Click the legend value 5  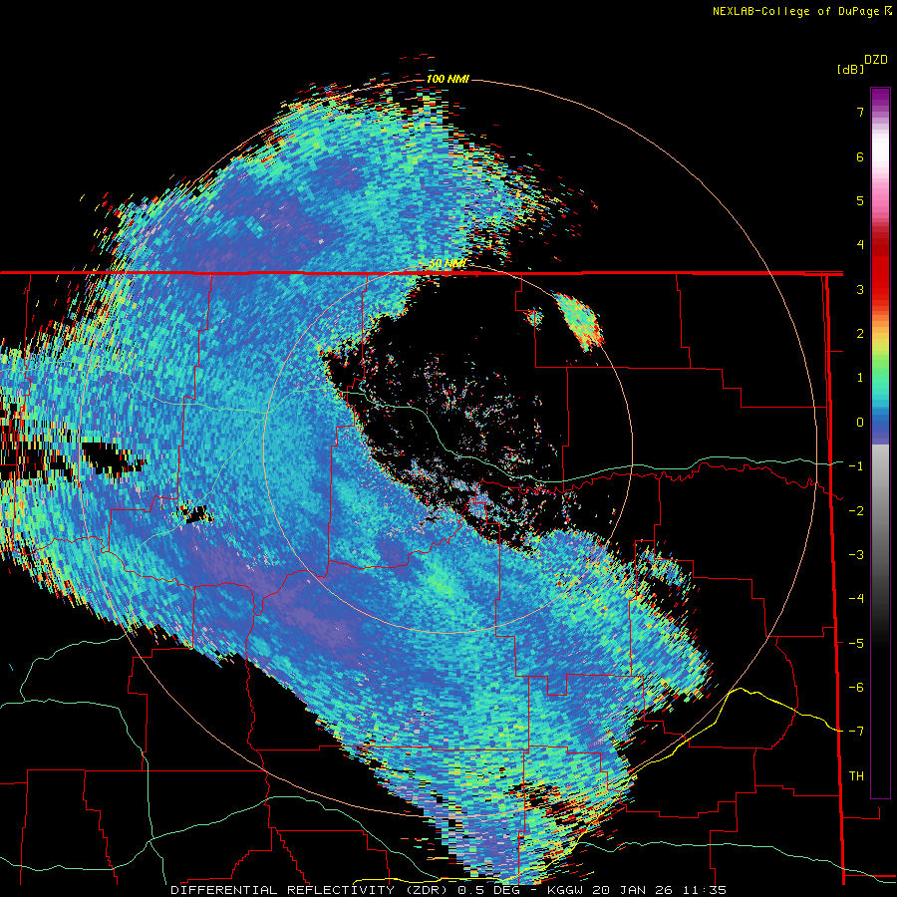click(x=860, y=200)
